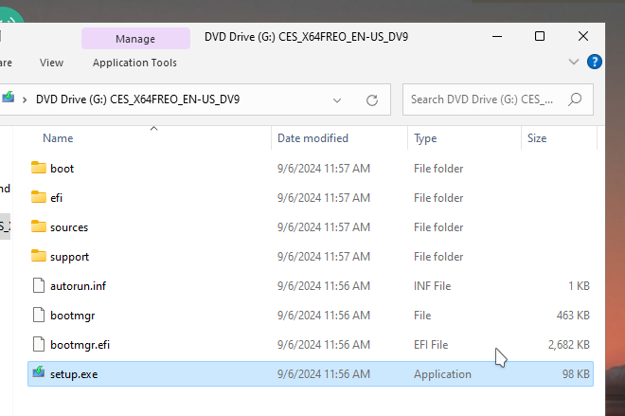Click the boot row's date modified cell
Image resolution: width=625 pixels, height=416 pixels.
point(324,169)
